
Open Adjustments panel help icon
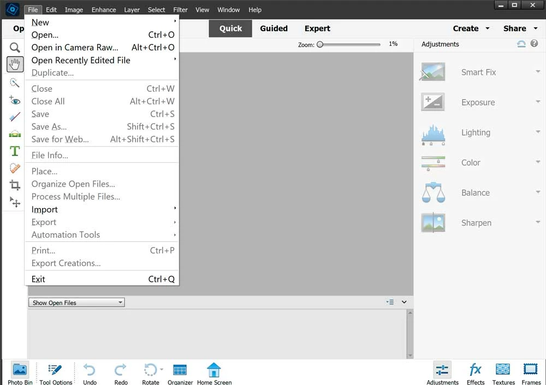pos(534,44)
